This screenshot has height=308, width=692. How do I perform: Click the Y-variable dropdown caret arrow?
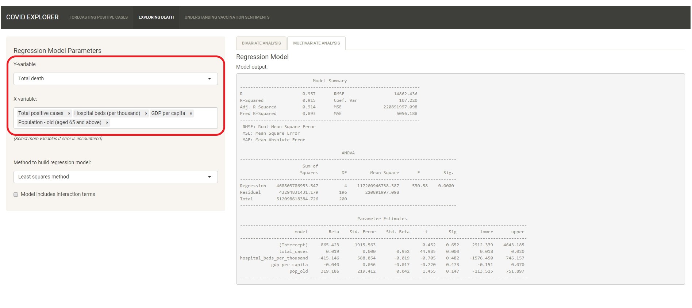209,79
